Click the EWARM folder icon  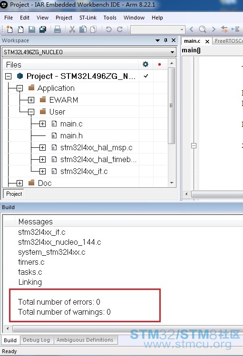(43, 100)
